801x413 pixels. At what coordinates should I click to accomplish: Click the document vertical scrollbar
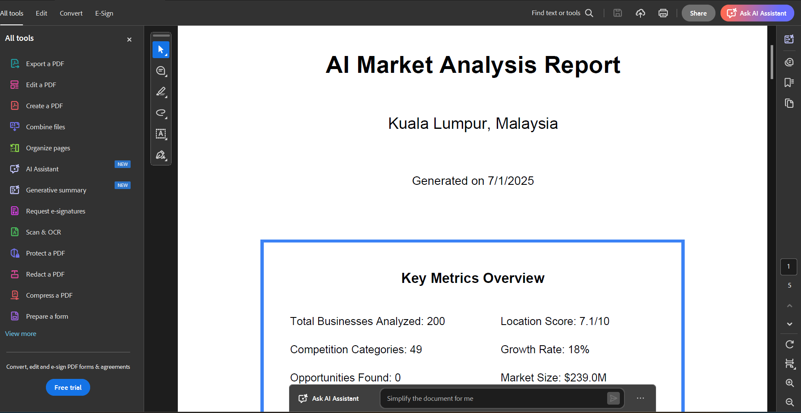pyautogui.click(x=772, y=62)
